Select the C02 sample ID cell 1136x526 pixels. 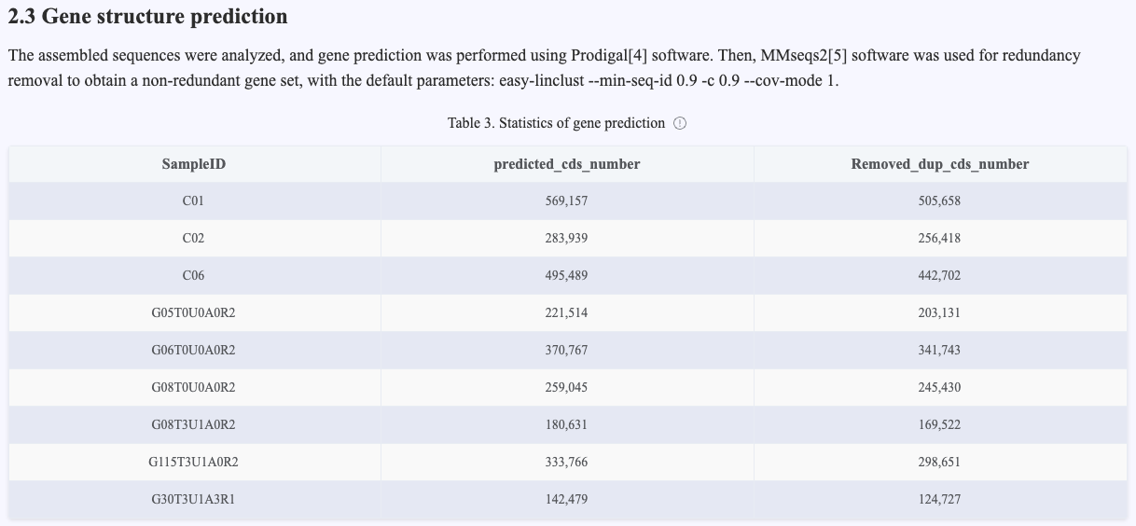194,238
